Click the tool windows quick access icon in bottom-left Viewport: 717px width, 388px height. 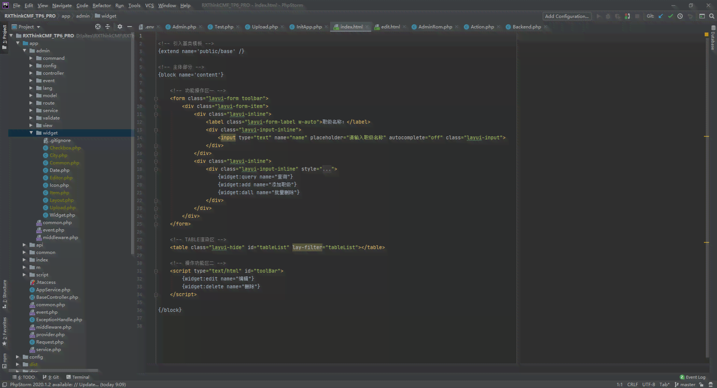(x=4, y=384)
